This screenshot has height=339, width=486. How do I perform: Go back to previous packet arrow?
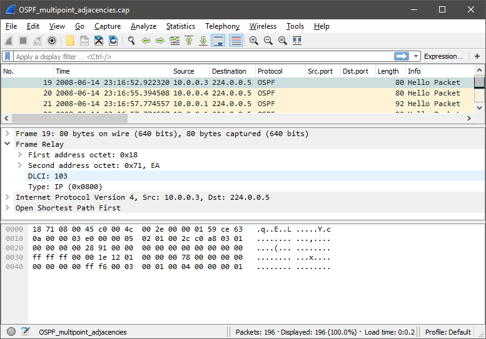145,41
